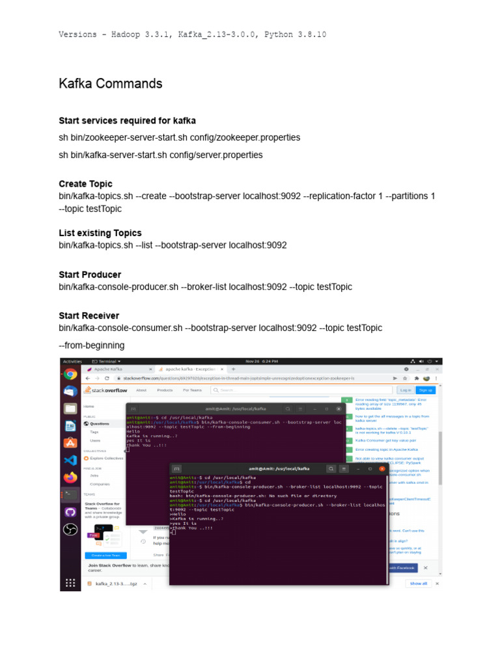The image size is (500, 666).
Task: Click the 'Versions - Hadoop 3.3.1' line
Action: [x=192, y=34]
